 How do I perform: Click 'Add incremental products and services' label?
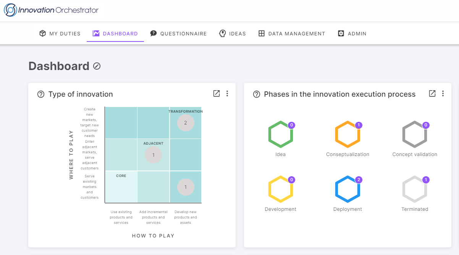click(154, 217)
